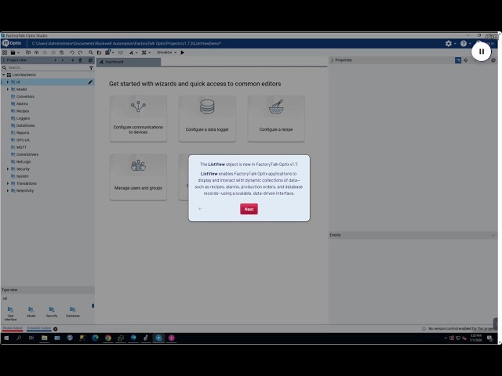Click the add plus icon in Project view header
The width and height of the screenshot is (502, 376).
pyautogui.click(x=73, y=60)
